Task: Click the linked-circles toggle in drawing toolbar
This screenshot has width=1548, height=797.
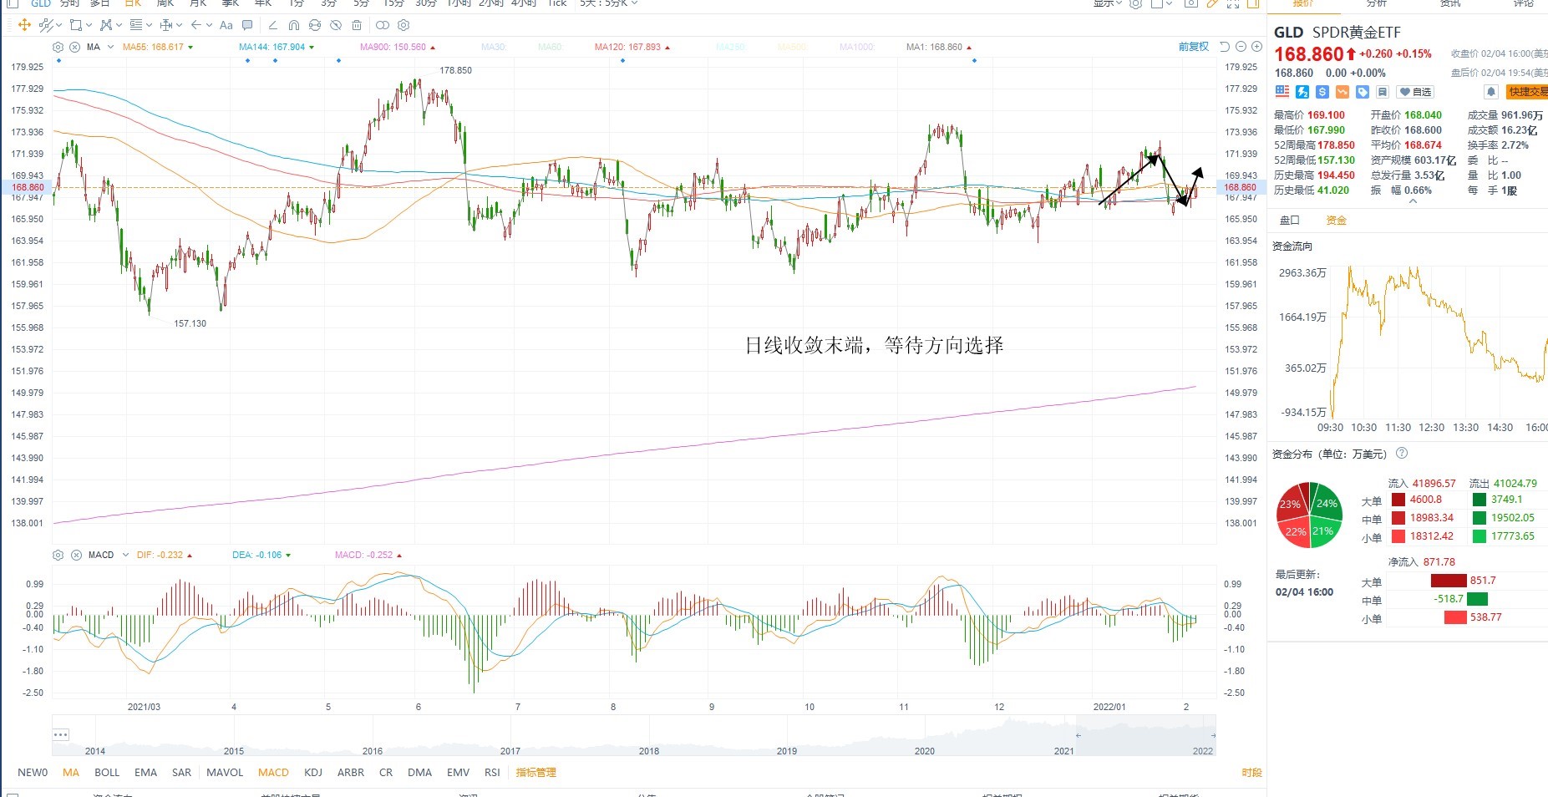Action: [x=383, y=25]
